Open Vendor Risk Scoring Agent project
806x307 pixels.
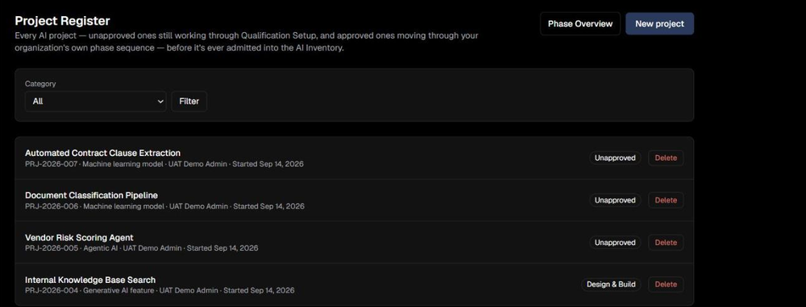[79, 237]
